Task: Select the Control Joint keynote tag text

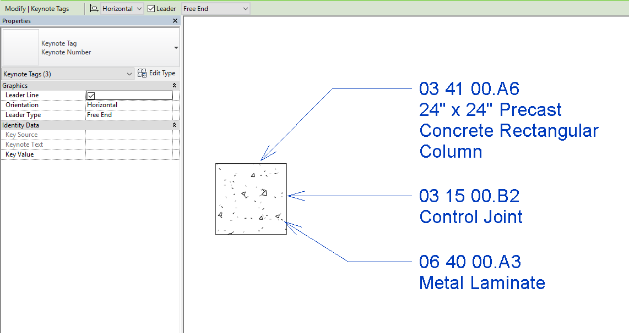Action: coord(470,206)
